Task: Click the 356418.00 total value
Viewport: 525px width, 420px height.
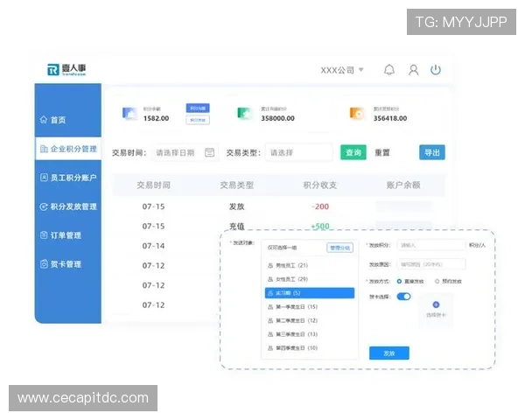Action: point(390,118)
